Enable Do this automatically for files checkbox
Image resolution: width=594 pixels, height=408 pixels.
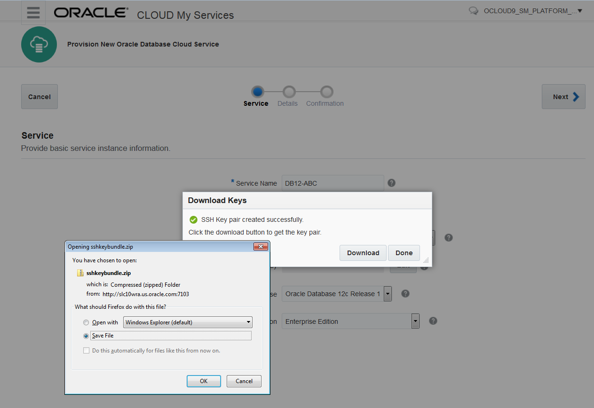click(x=85, y=350)
